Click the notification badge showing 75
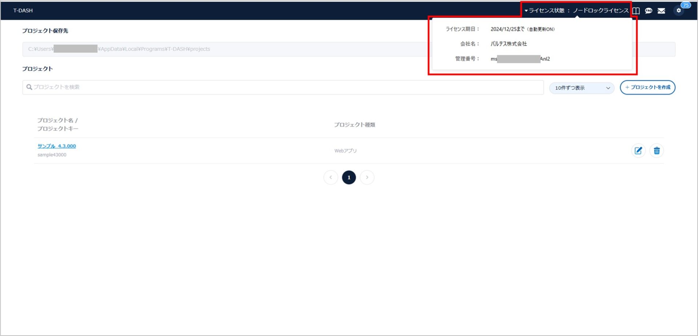Image resolution: width=698 pixels, height=336 pixels. [686, 5]
